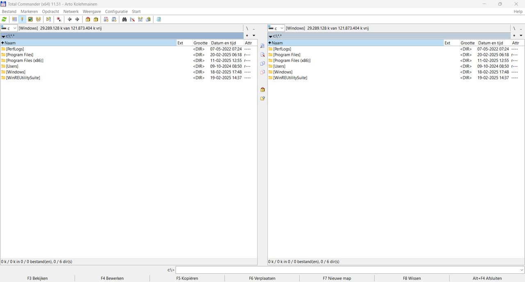Click the F8 Wissen button
This screenshot has height=282, width=525.
[412, 278]
